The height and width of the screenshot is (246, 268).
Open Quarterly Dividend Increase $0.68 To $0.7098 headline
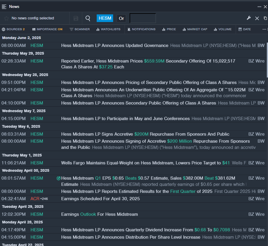[146, 230]
